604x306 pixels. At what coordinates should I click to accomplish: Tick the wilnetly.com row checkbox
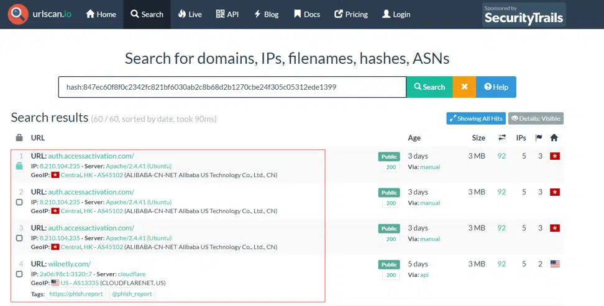click(x=19, y=274)
